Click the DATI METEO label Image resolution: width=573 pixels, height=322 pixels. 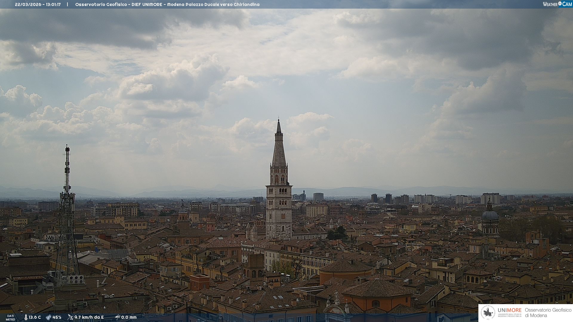pos(10,318)
